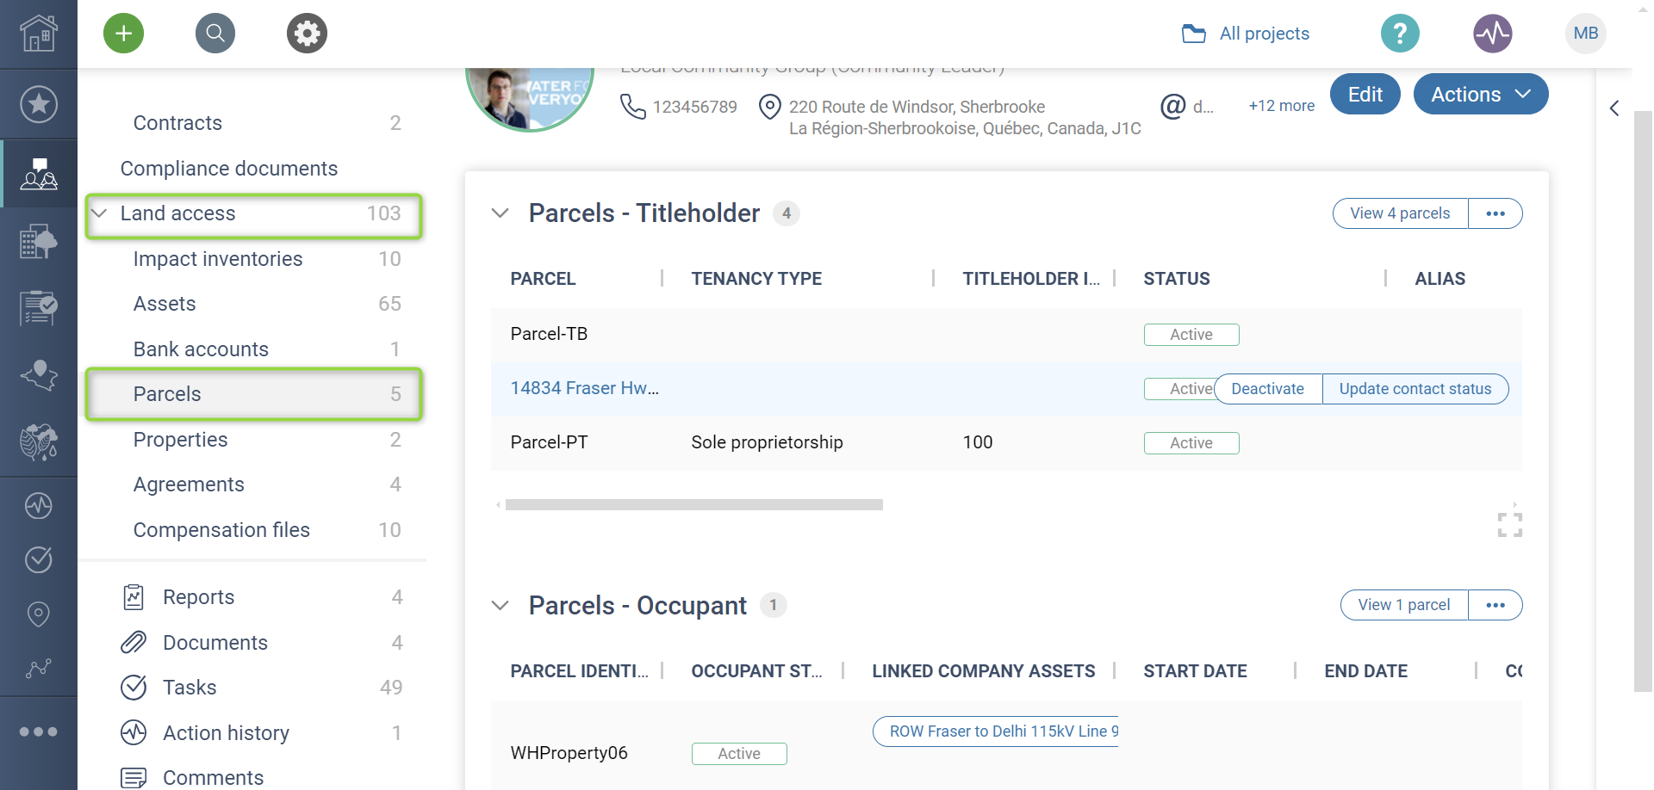Open the favorites star sidebar icon

[39, 104]
